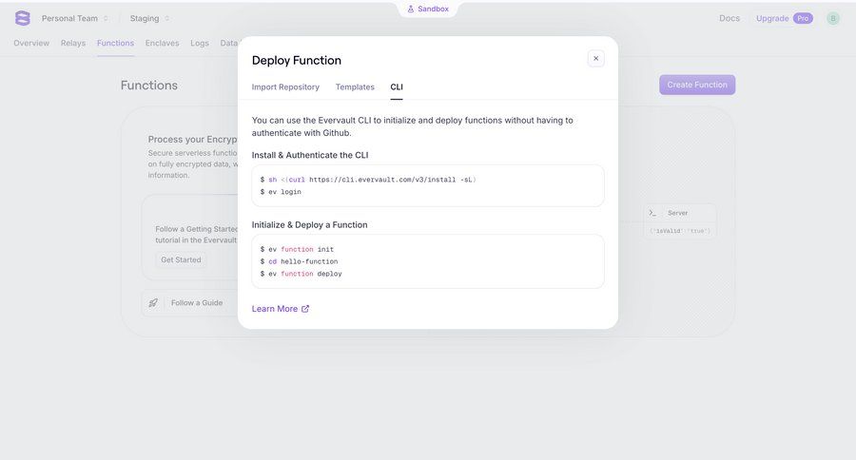Click the Get Started button

[x=181, y=259]
